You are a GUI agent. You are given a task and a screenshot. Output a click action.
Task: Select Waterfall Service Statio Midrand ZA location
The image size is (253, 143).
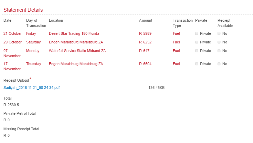[77, 51]
